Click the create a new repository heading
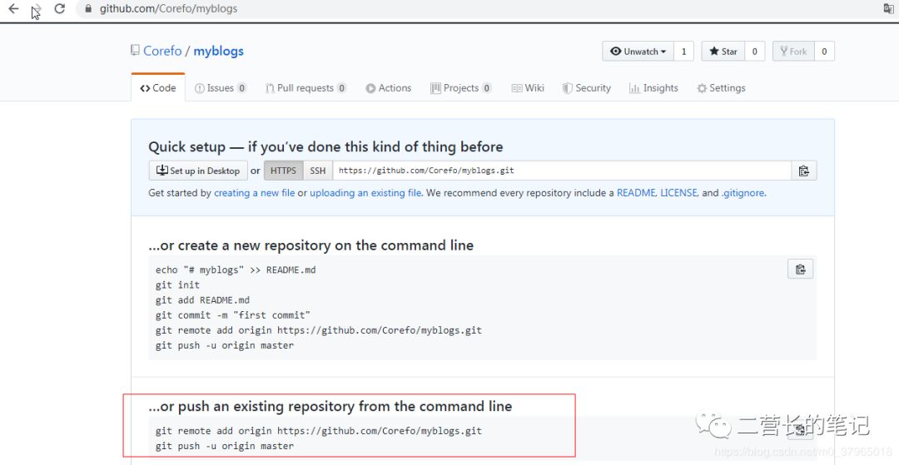This screenshot has height=465, width=899. point(310,245)
